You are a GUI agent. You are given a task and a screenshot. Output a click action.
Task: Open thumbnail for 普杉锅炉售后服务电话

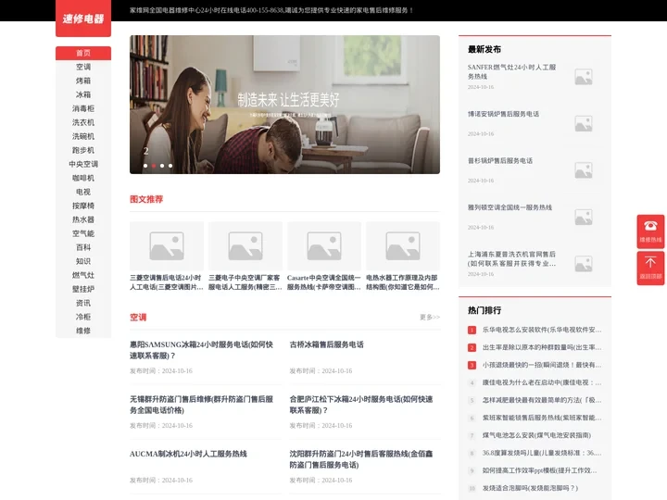click(x=584, y=170)
